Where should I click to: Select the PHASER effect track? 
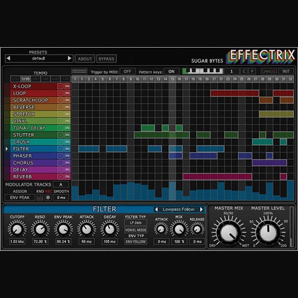34,156
